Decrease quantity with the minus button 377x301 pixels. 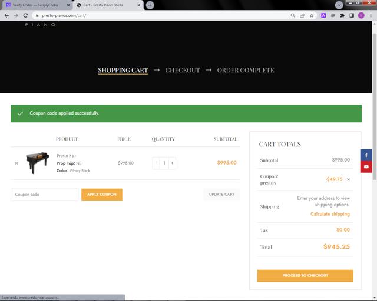156,163
